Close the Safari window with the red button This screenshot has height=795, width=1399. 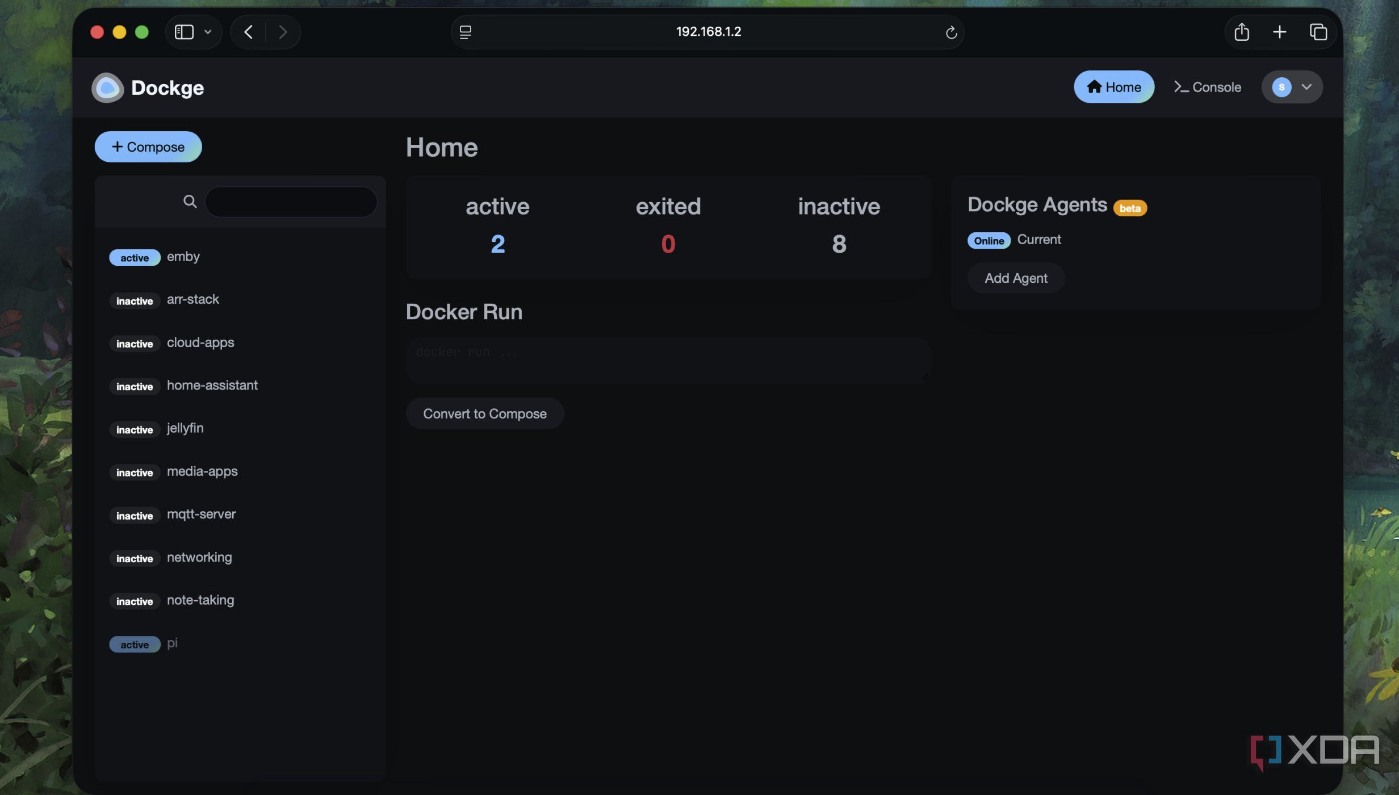pyautogui.click(x=97, y=32)
